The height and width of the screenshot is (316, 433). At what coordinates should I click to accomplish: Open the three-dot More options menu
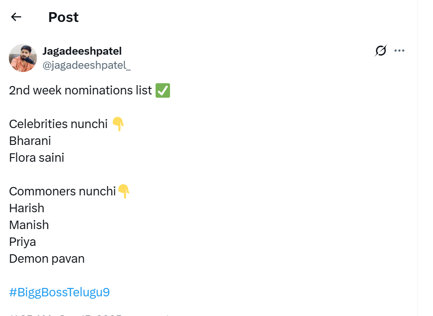click(x=399, y=50)
